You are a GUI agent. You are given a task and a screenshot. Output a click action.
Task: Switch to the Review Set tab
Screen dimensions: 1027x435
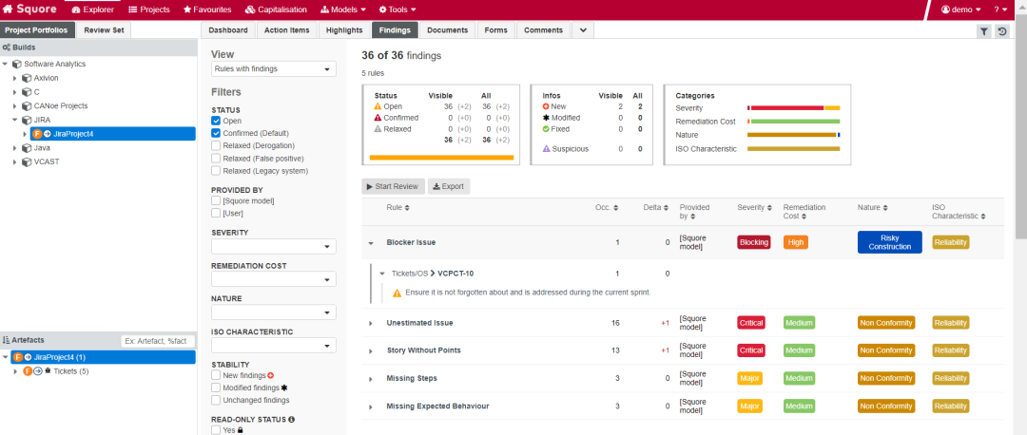pos(104,30)
